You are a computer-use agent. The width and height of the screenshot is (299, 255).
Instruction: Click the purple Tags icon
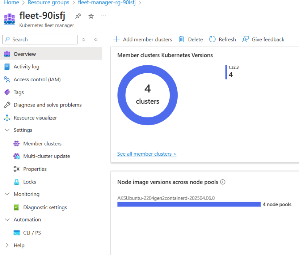[7, 92]
